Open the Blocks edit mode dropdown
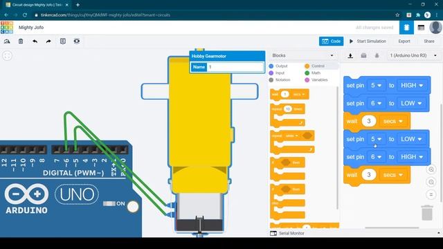Image resolution: width=443 pixels, height=249 pixels. (302, 55)
